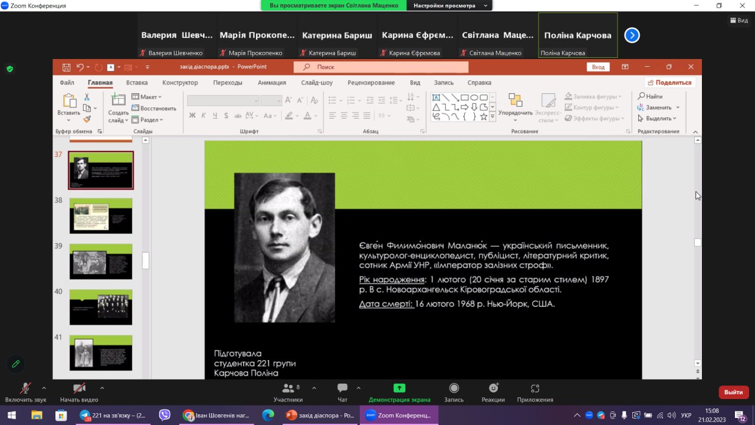Viewport: 755px width, 425px height.
Task: Click the green encryption shield icon
Action: (x=9, y=69)
